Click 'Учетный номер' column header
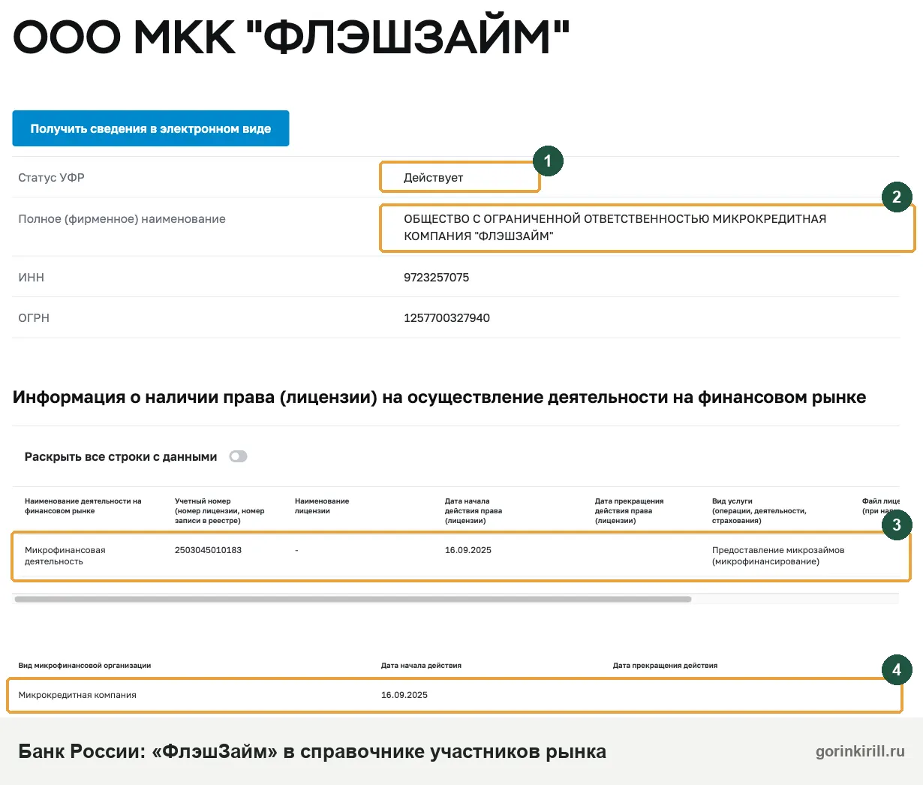Viewport: 923px width, 785px height. click(x=219, y=510)
